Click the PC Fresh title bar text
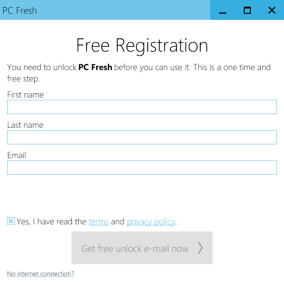Screen dimensions: 284x284 coord(20,10)
